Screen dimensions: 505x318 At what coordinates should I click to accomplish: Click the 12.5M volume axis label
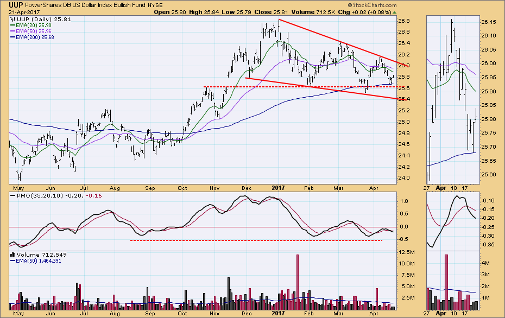[x=407, y=252]
